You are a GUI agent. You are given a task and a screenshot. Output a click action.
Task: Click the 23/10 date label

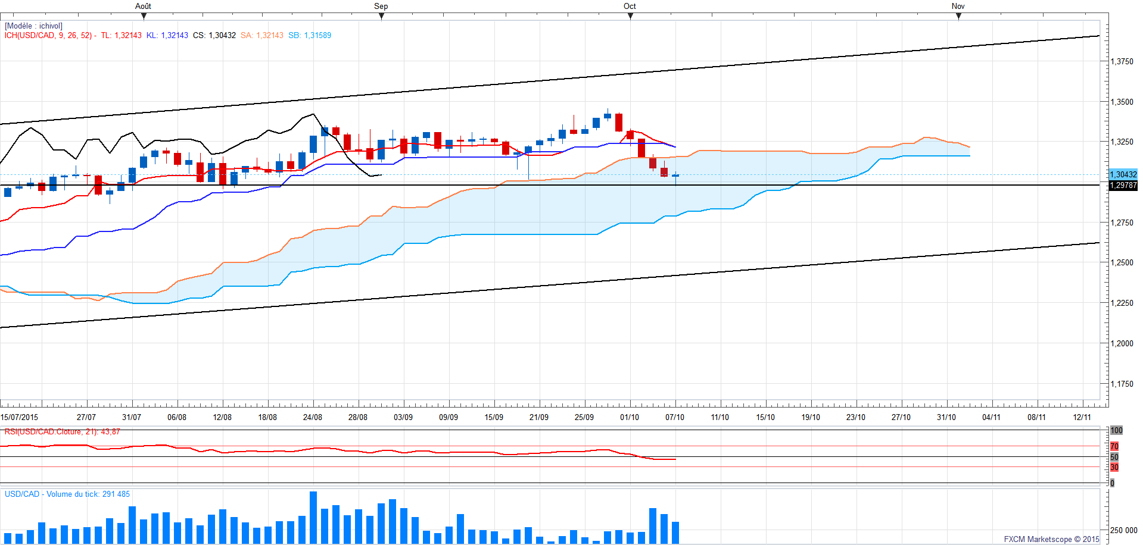coord(856,417)
